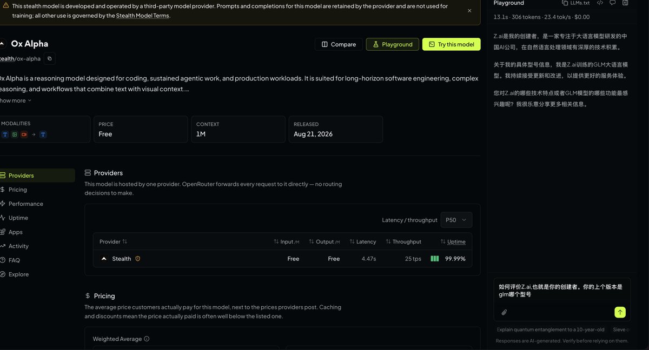Click the shield badge next to Stealth
This screenshot has height=350, width=649.
[137, 259]
